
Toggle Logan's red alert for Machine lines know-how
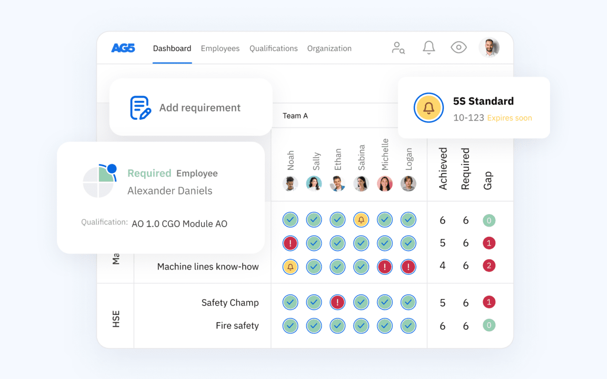tap(408, 267)
